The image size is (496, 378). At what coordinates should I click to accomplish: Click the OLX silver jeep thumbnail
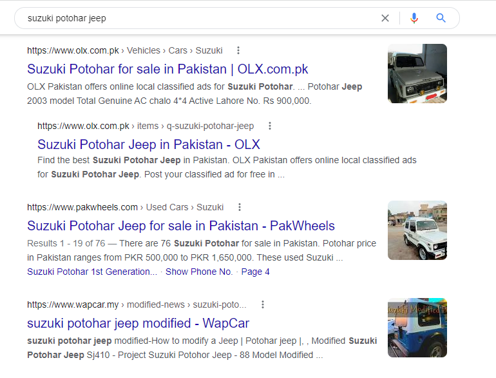pyautogui.click(x=417, y=74)
